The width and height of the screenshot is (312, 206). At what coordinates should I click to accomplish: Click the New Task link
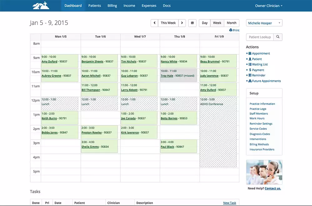pyautogui.click(x=230, y=203)
